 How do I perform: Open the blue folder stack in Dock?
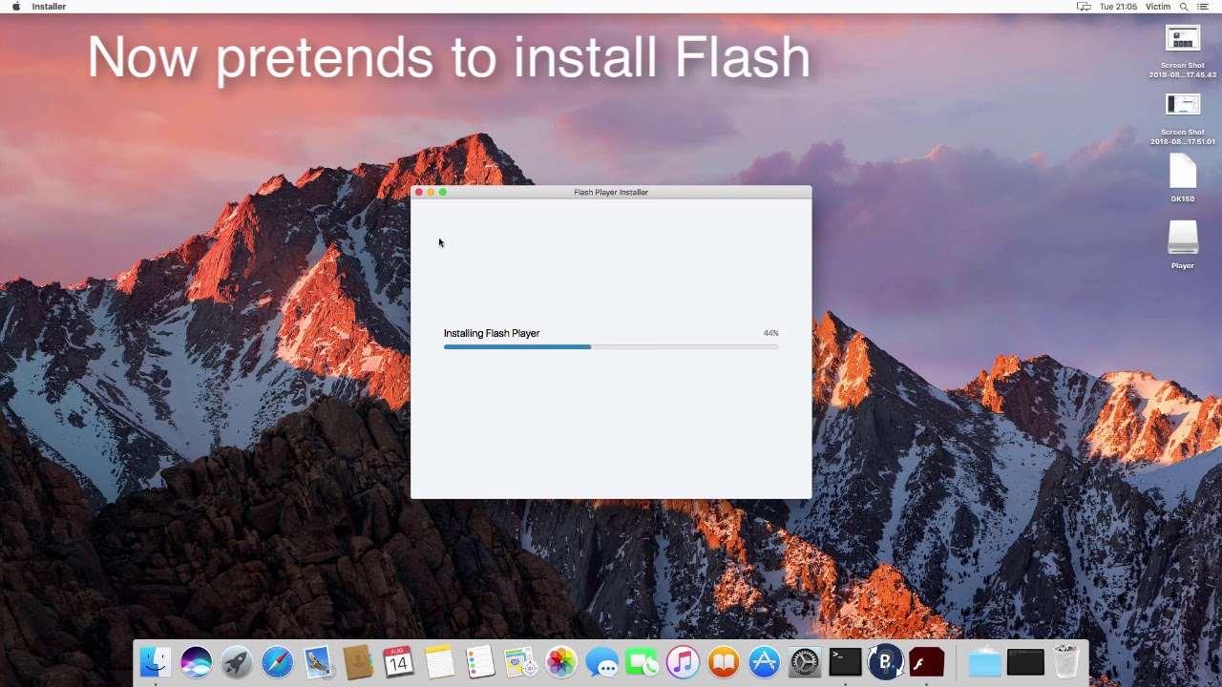point(984,661)
